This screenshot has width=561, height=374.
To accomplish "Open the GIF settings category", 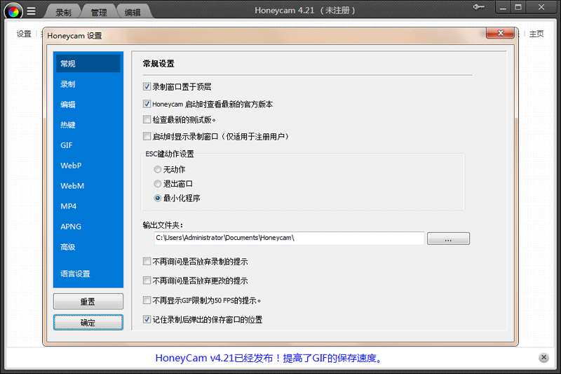I will pos(67,145).
